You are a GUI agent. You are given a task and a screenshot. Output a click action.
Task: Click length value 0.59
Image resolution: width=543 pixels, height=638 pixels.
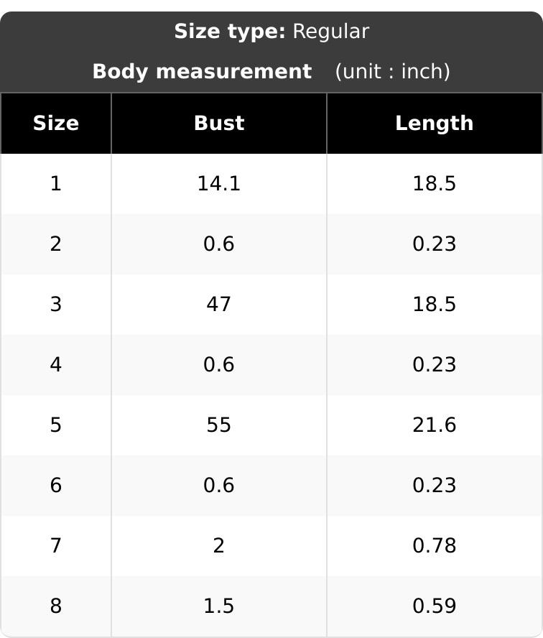435,606
